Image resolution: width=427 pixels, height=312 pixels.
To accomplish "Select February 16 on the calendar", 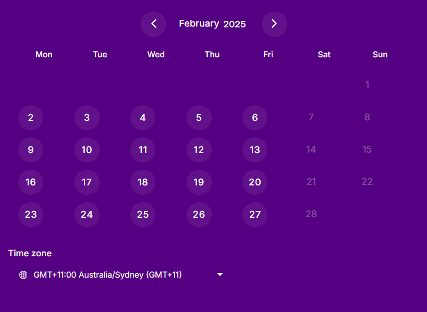I will click(31, 182).
